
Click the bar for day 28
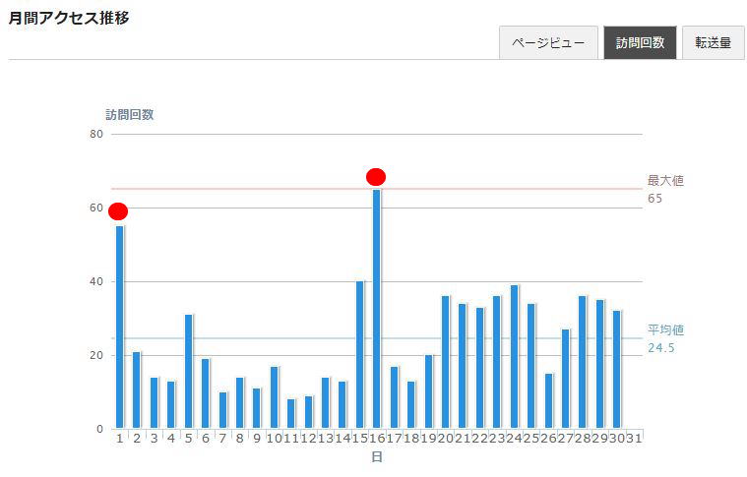click(583, 362)
